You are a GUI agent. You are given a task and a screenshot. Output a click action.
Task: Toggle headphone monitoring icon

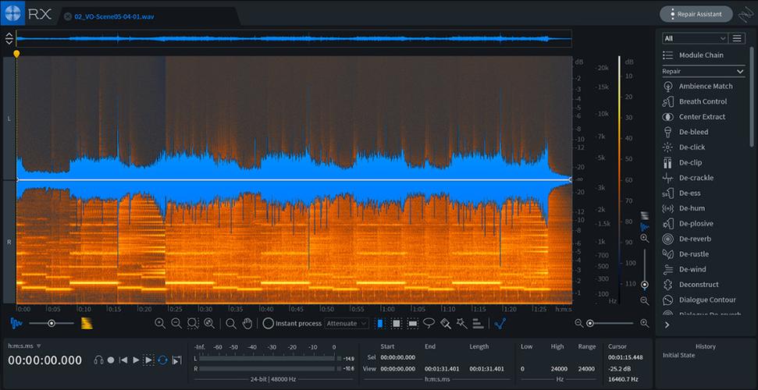point(98,360)
